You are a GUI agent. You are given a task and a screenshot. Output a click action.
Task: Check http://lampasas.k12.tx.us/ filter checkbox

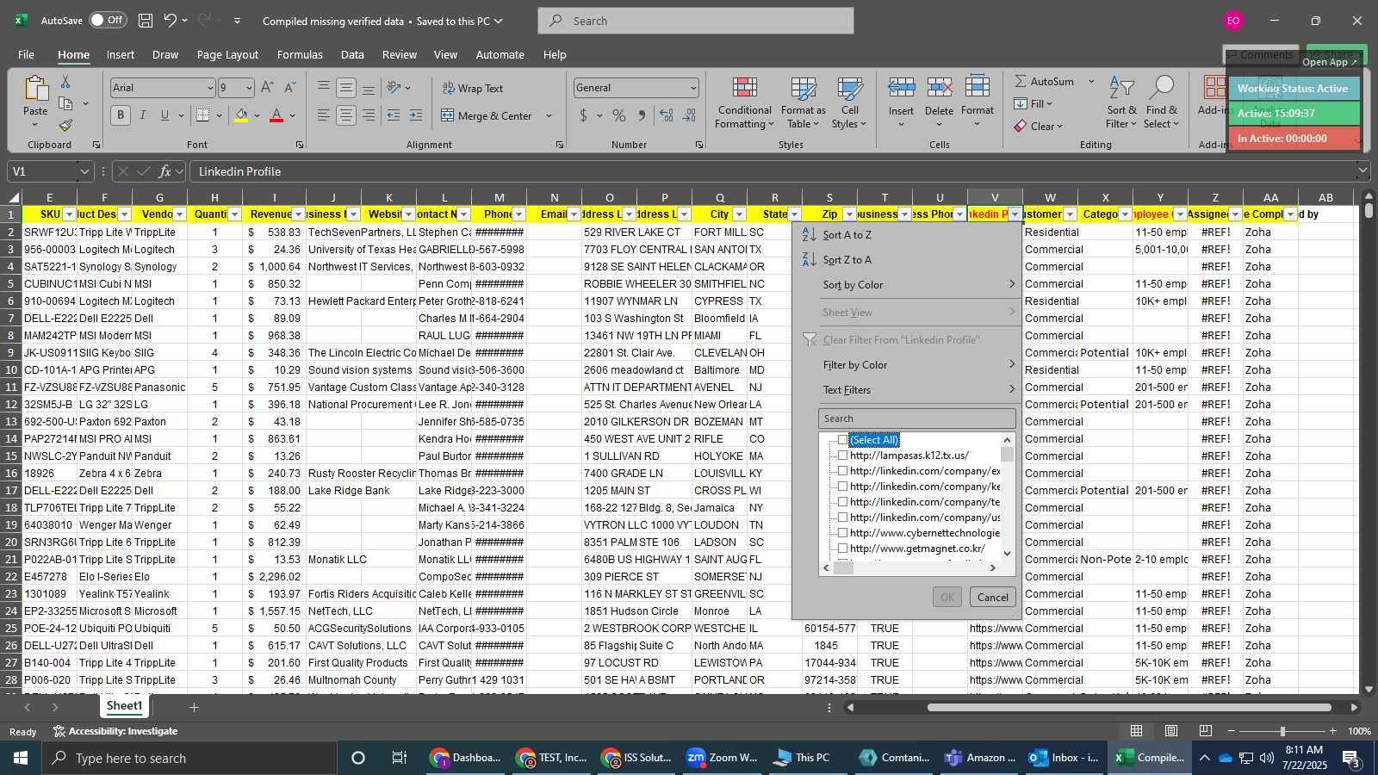843,456
